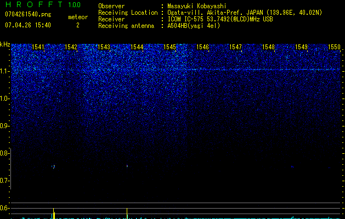
Task: Click the 1.0 frequency axis label
Action: tap(4, 99)
